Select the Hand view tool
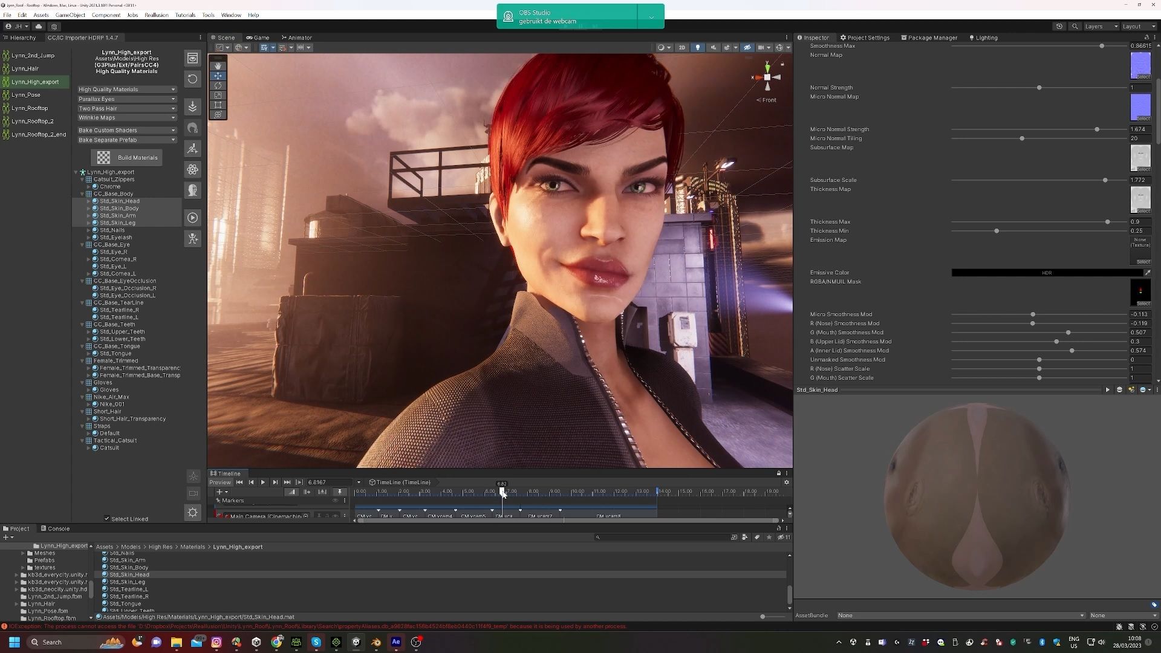The height and width of the screenshot is (653, 1161). click(218, 66)
